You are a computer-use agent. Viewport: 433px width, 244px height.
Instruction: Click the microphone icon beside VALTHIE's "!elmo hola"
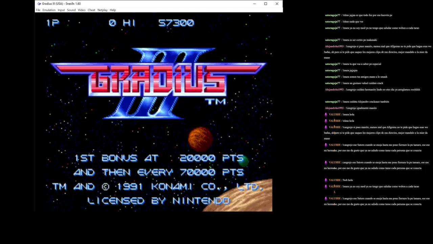(x=326, y=121)
